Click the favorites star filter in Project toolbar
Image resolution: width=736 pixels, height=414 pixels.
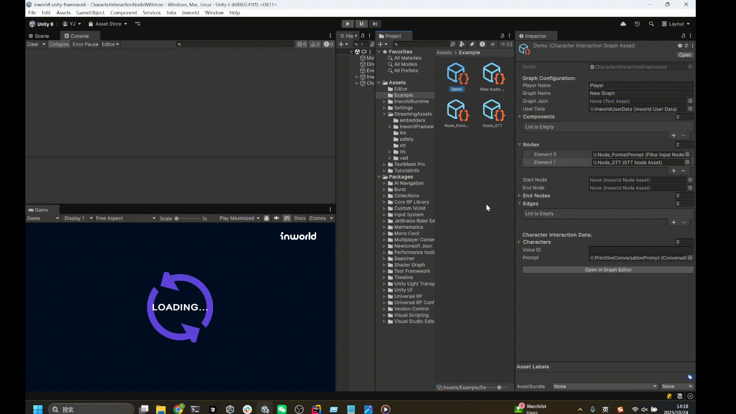493,44
